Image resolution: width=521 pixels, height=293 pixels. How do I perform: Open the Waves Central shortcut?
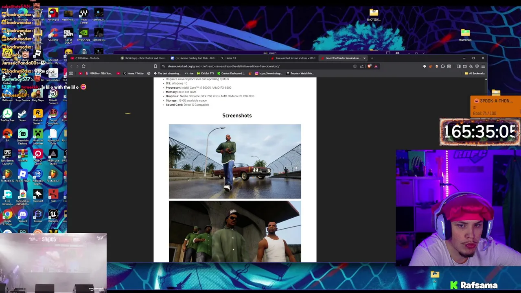tap(83, 16)
